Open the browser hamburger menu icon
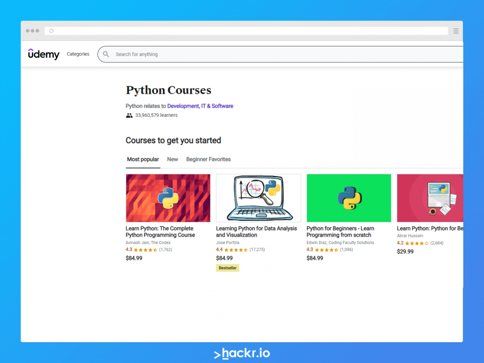The image size is (484, 363). click(456, 31)
